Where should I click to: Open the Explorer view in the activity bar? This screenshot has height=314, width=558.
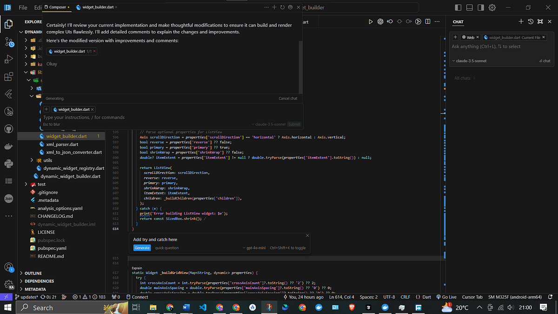9,23
